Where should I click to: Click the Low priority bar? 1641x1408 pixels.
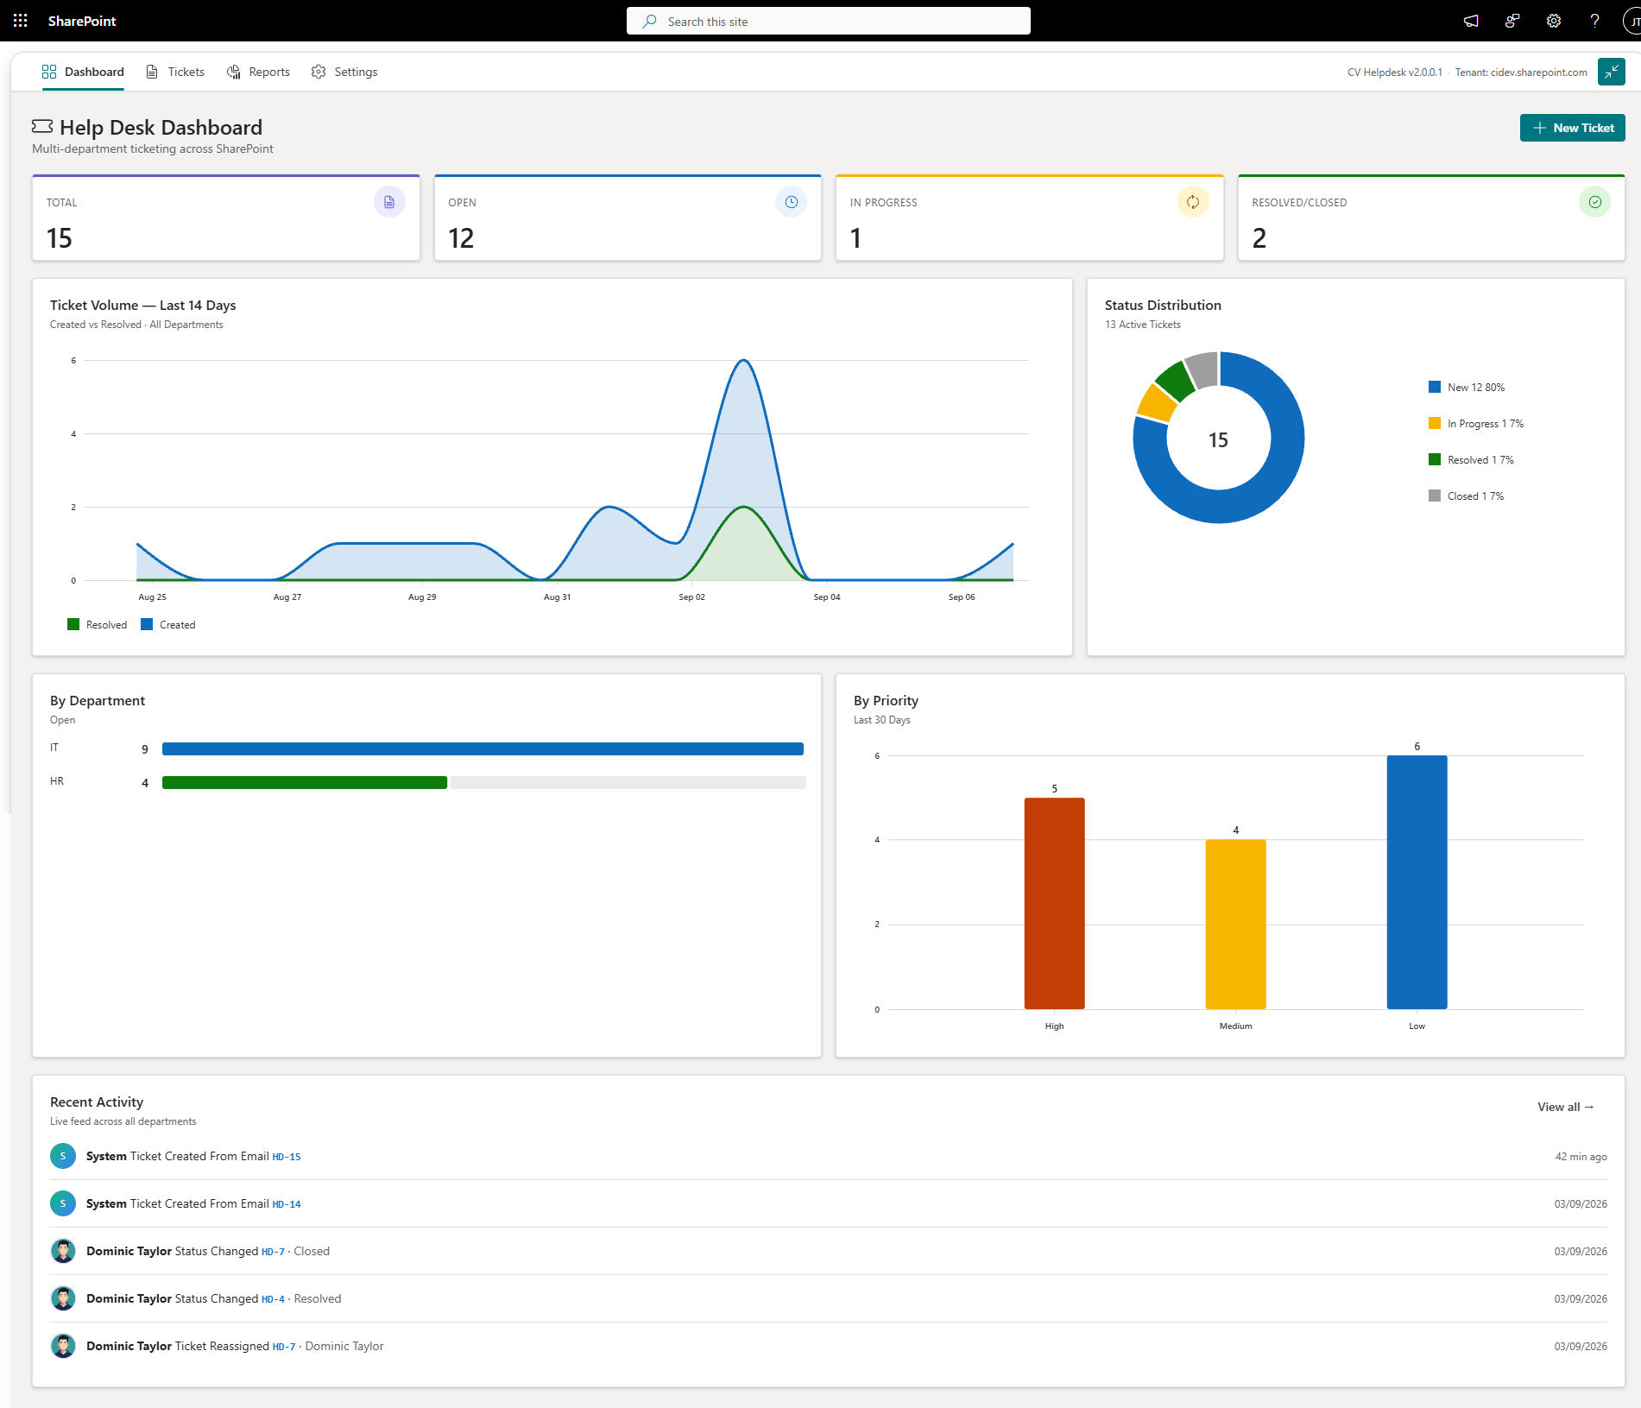(1417, 881)
